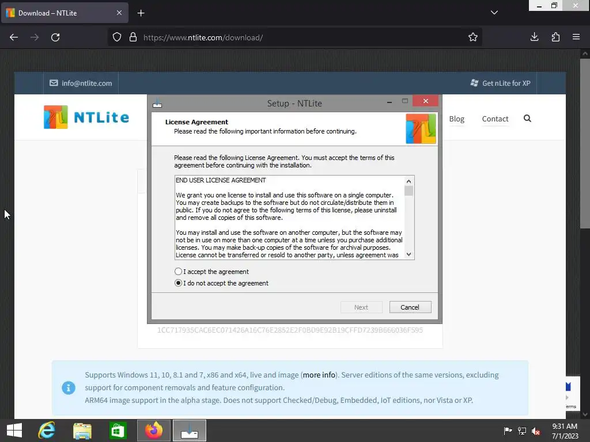The height and width of the screenshot is (442, 590).
Task: Launch Internet Explorer from taskbar
Action: (x=47, y=430)
